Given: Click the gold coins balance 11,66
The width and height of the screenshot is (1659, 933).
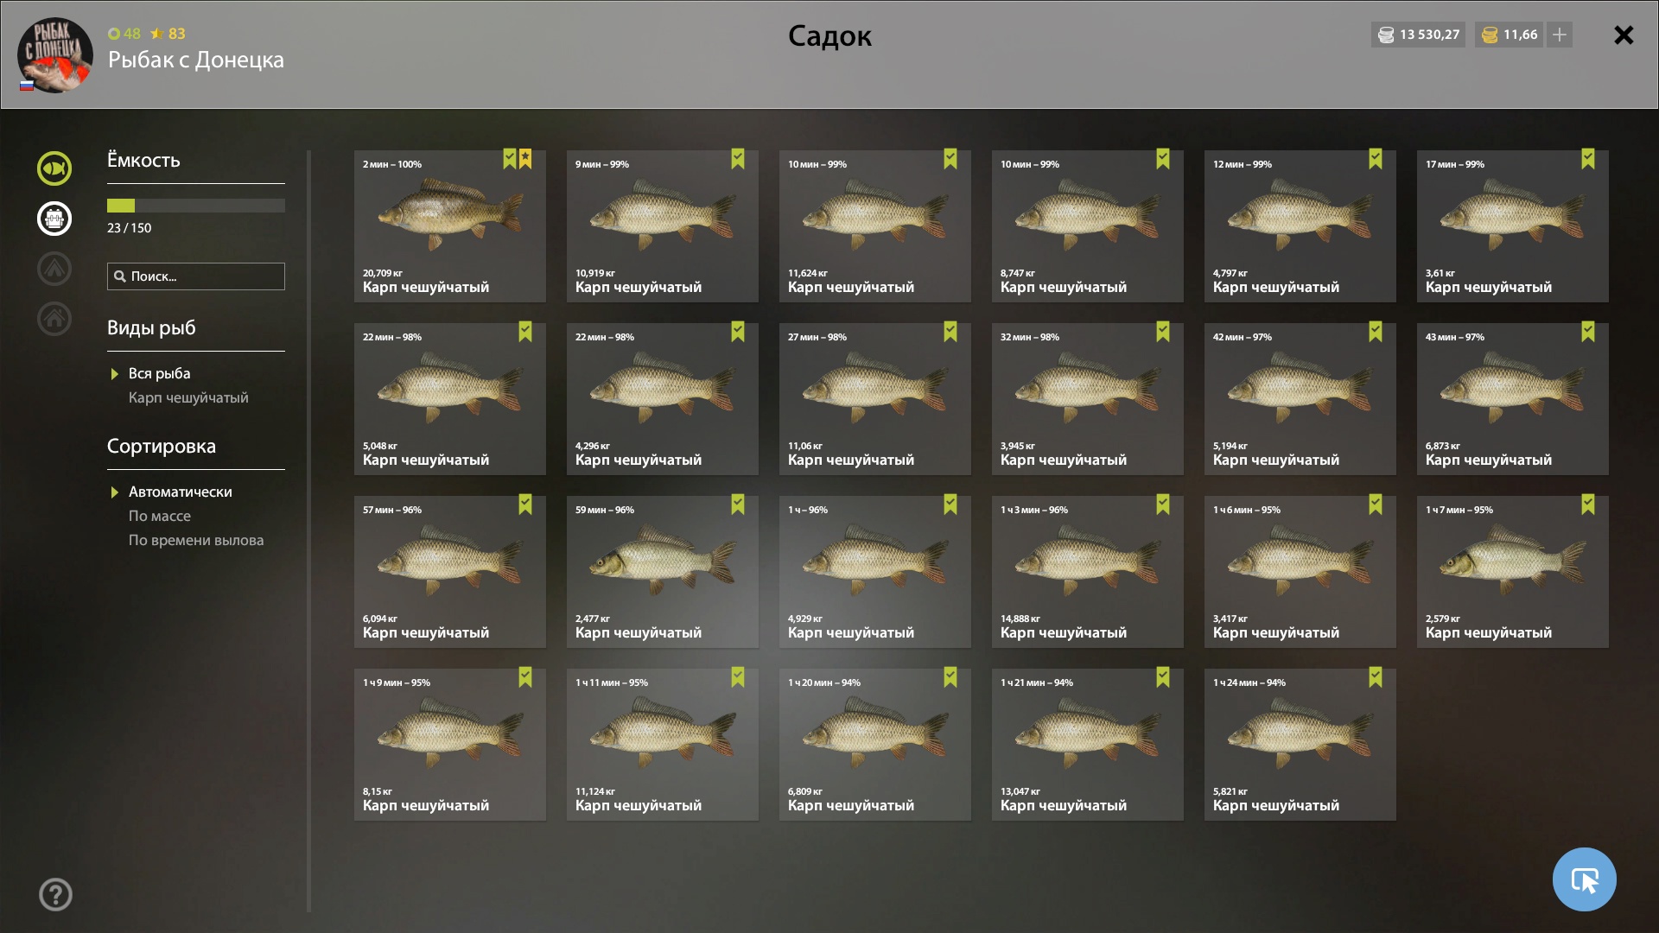Looking at the screenshot, I should [x=1510, y=35].
